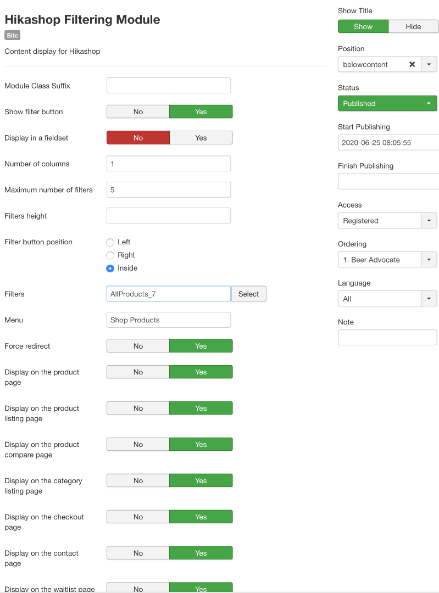Screen dimensions: 439x593
Task: Click the Note text field
Action: [387, 338]
